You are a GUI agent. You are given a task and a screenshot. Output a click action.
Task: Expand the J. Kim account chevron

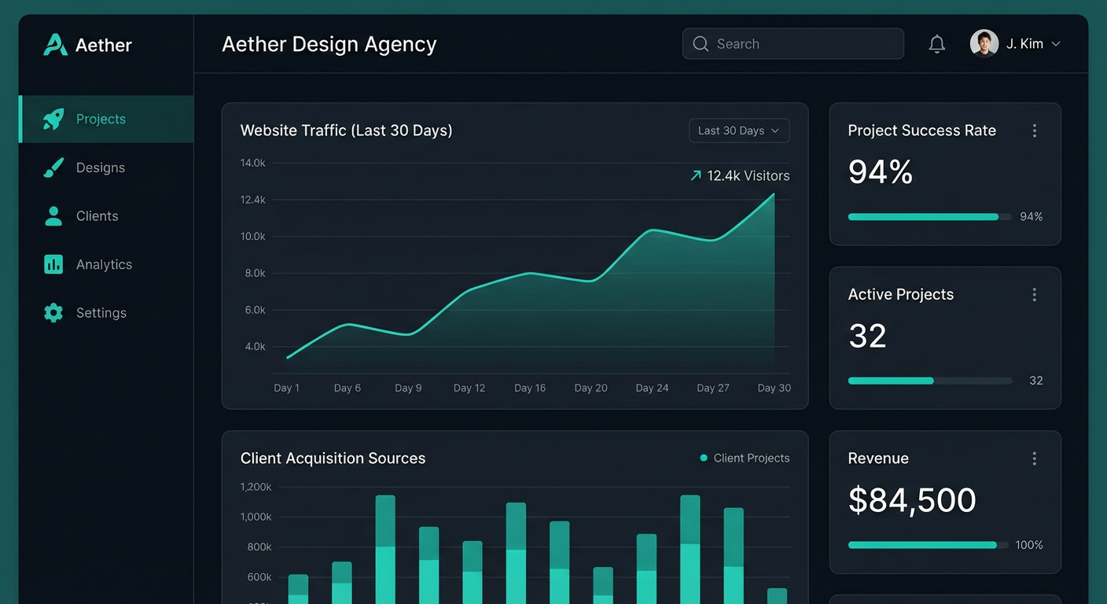click(1056, 44)
